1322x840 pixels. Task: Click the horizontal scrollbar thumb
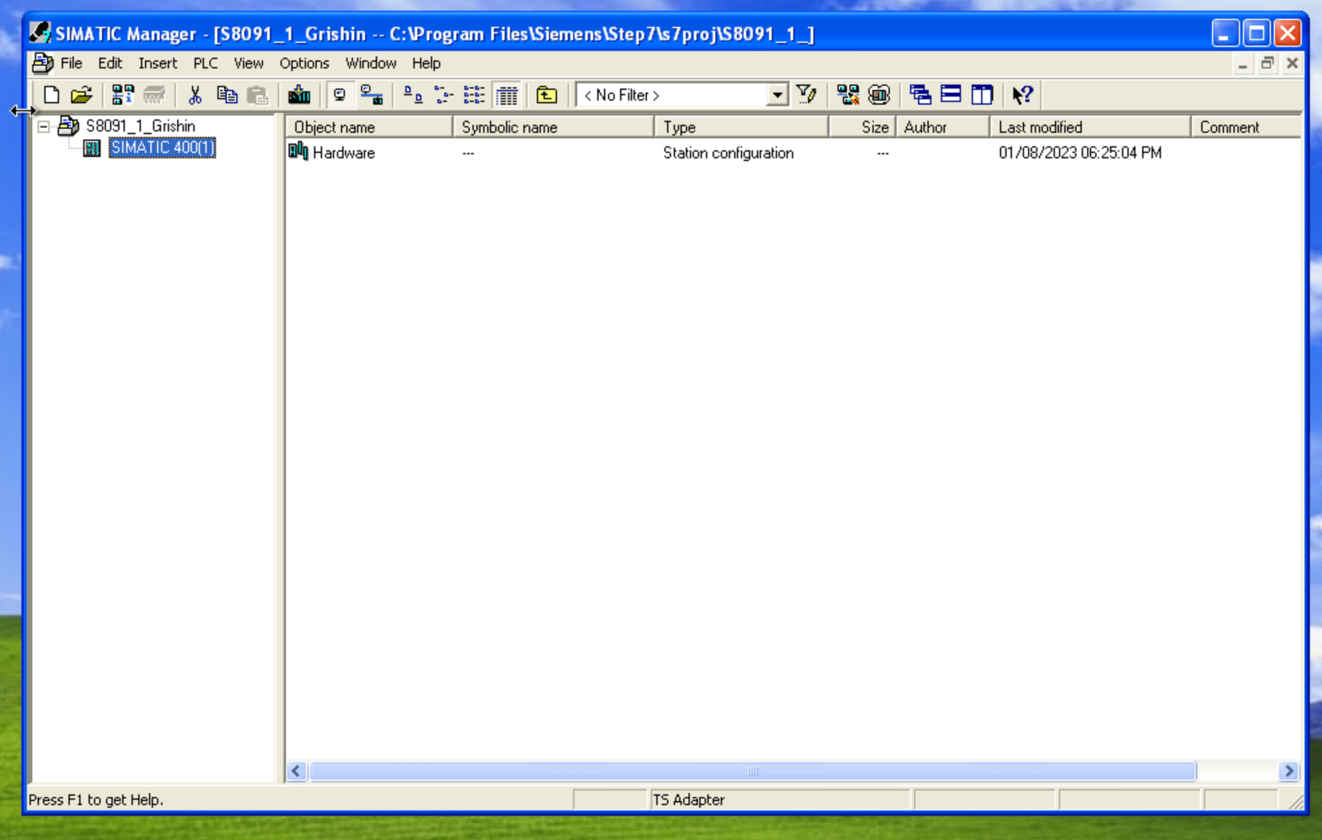click(752, 771)
